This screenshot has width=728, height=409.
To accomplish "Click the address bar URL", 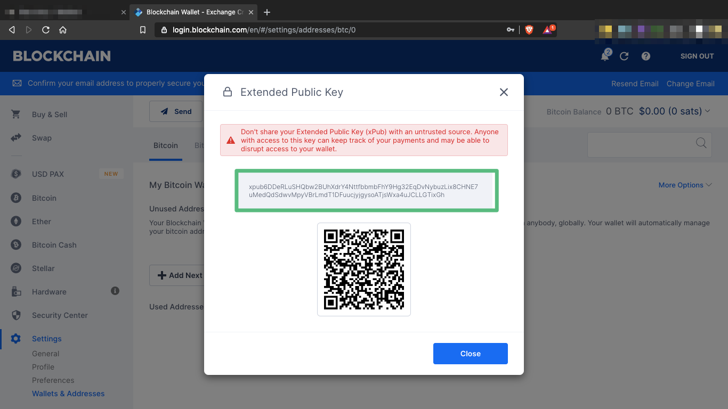I will (x=264, y=30).
